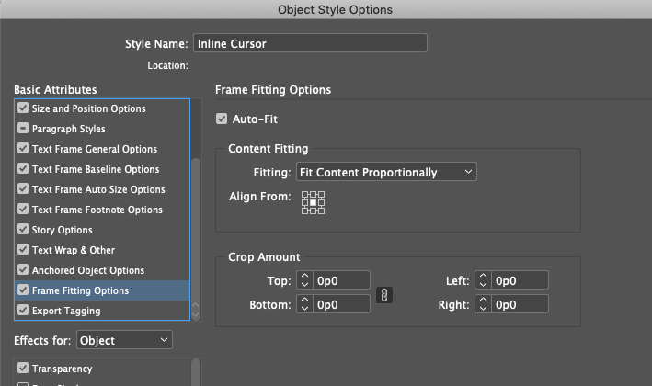
Task: Select Text Frame General Options row
Action: (x=102, y=148)
